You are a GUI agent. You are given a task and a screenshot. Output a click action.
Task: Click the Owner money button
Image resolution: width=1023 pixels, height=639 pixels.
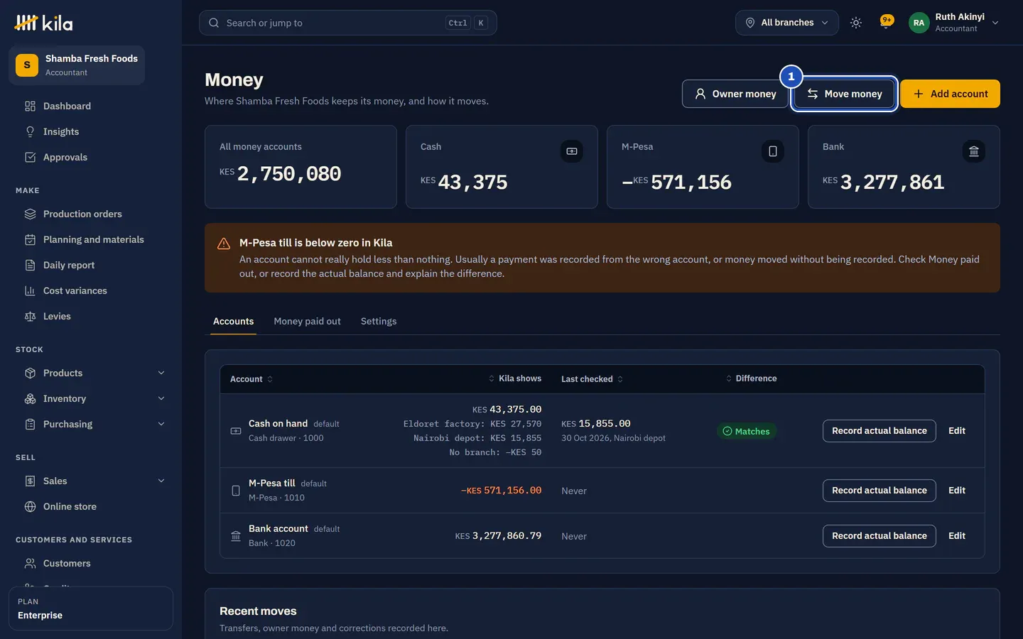click(x=735, y=94)
